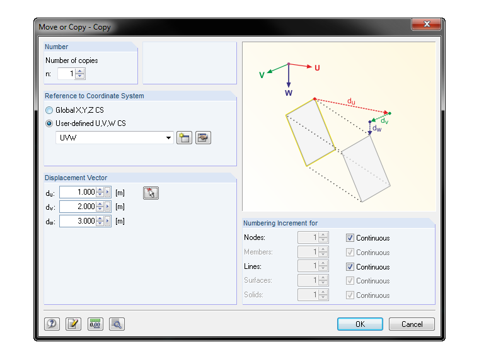Click the du displacement input field
Viewport: 479px width, 359px height.
78,192
